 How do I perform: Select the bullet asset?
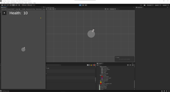point(102,82)
